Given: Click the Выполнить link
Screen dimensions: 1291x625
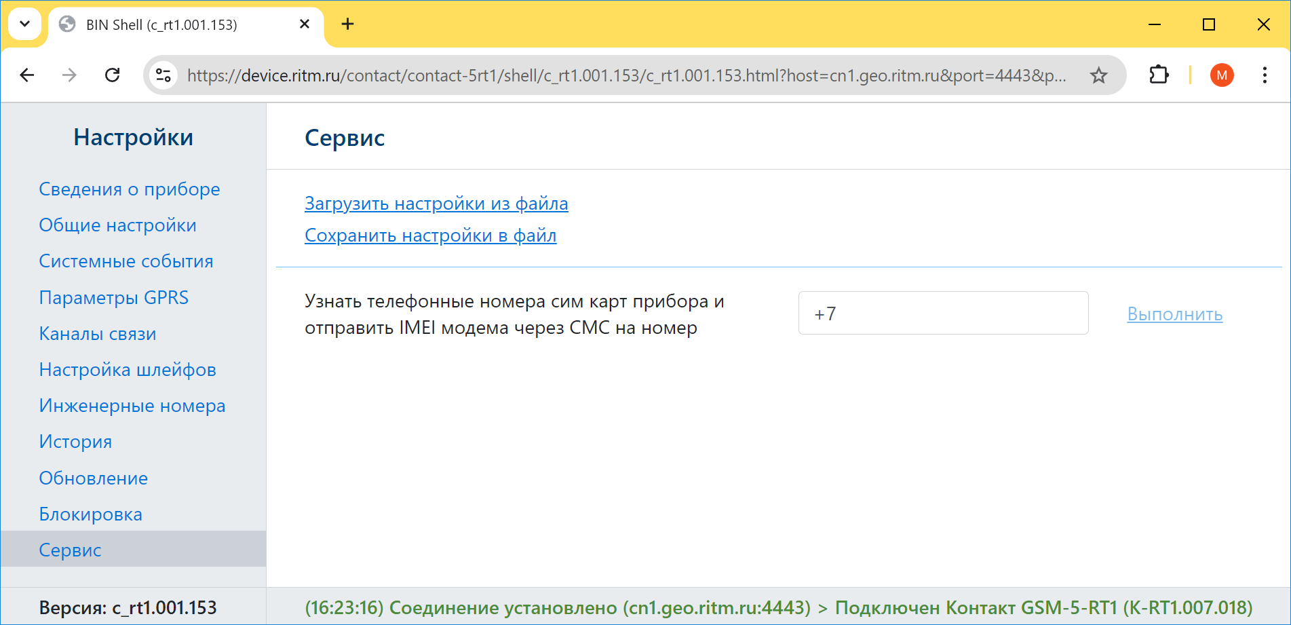Looking at the screenshot, I should click(1174, 314).
